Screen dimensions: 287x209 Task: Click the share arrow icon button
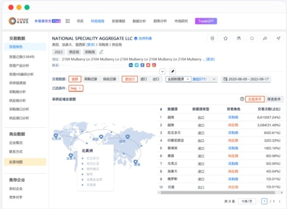(x=265, y=38)
